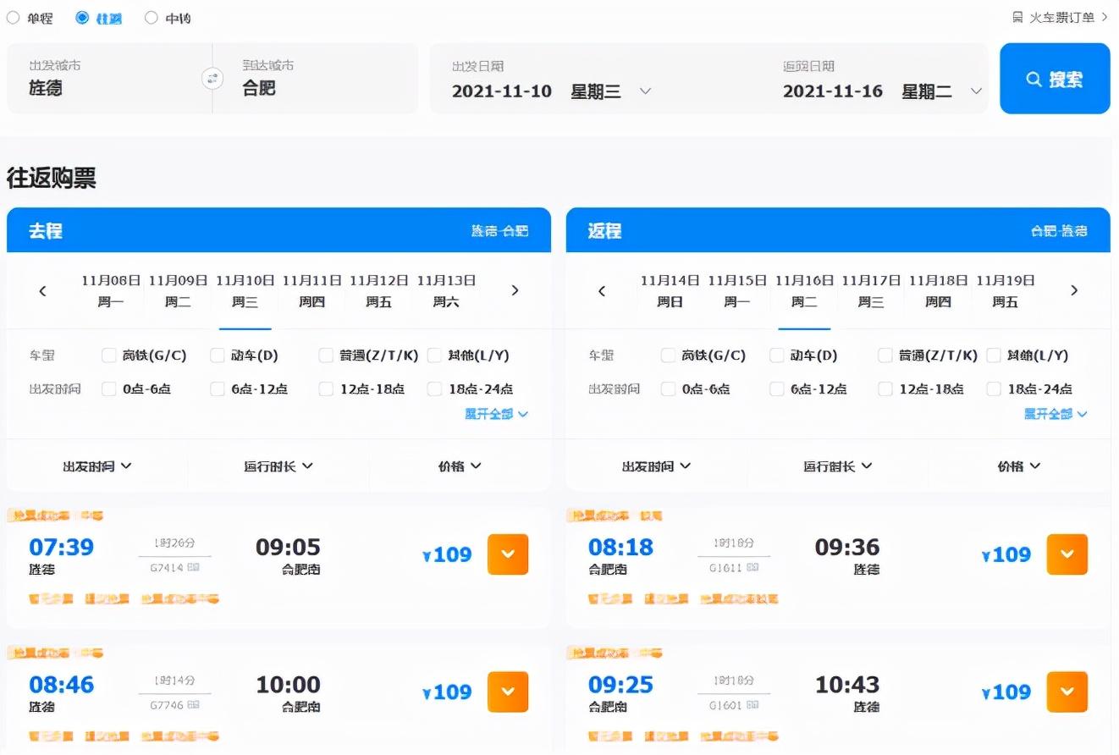Select outbound date tab 11月08日 周一
The image size is (1119, 755).
111,291
